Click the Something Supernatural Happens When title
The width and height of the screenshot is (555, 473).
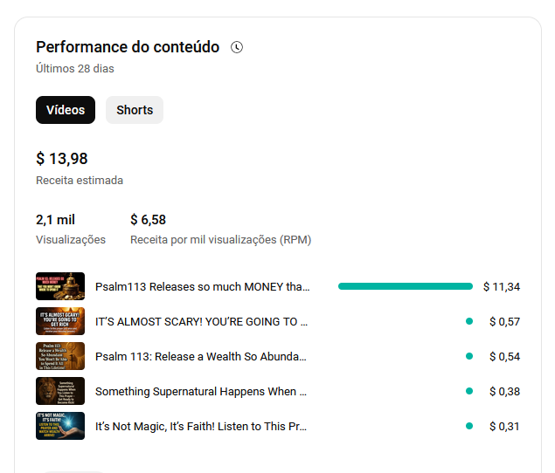(x=201, y=391)
